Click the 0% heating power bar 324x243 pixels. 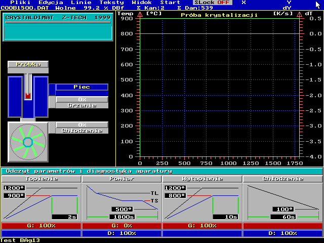[82, 100]
